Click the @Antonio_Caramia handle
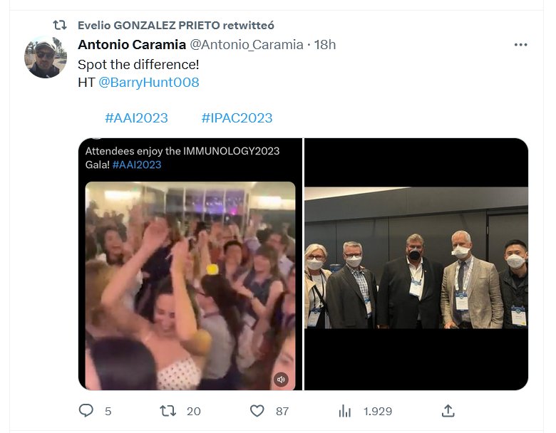This screenshot has width=556, height=433. [x=247, y=45]
